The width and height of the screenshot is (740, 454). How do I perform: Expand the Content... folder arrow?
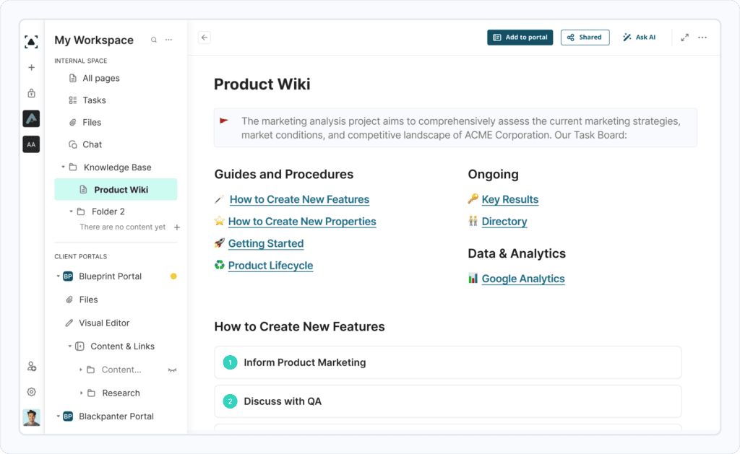point(81,370)
